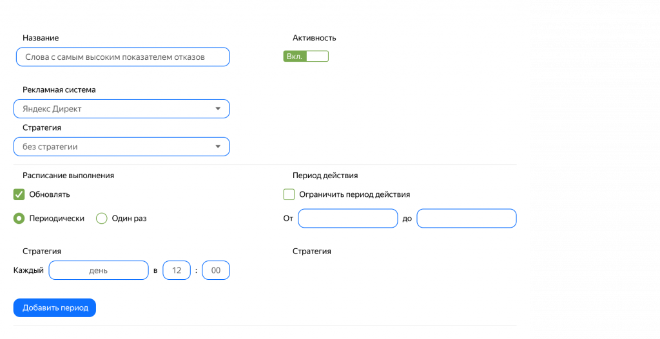Focus the От start date field

[x=347, y=219]
